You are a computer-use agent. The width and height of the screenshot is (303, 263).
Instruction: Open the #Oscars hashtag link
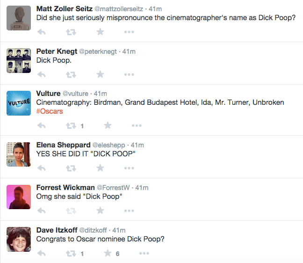pos(50,111)
